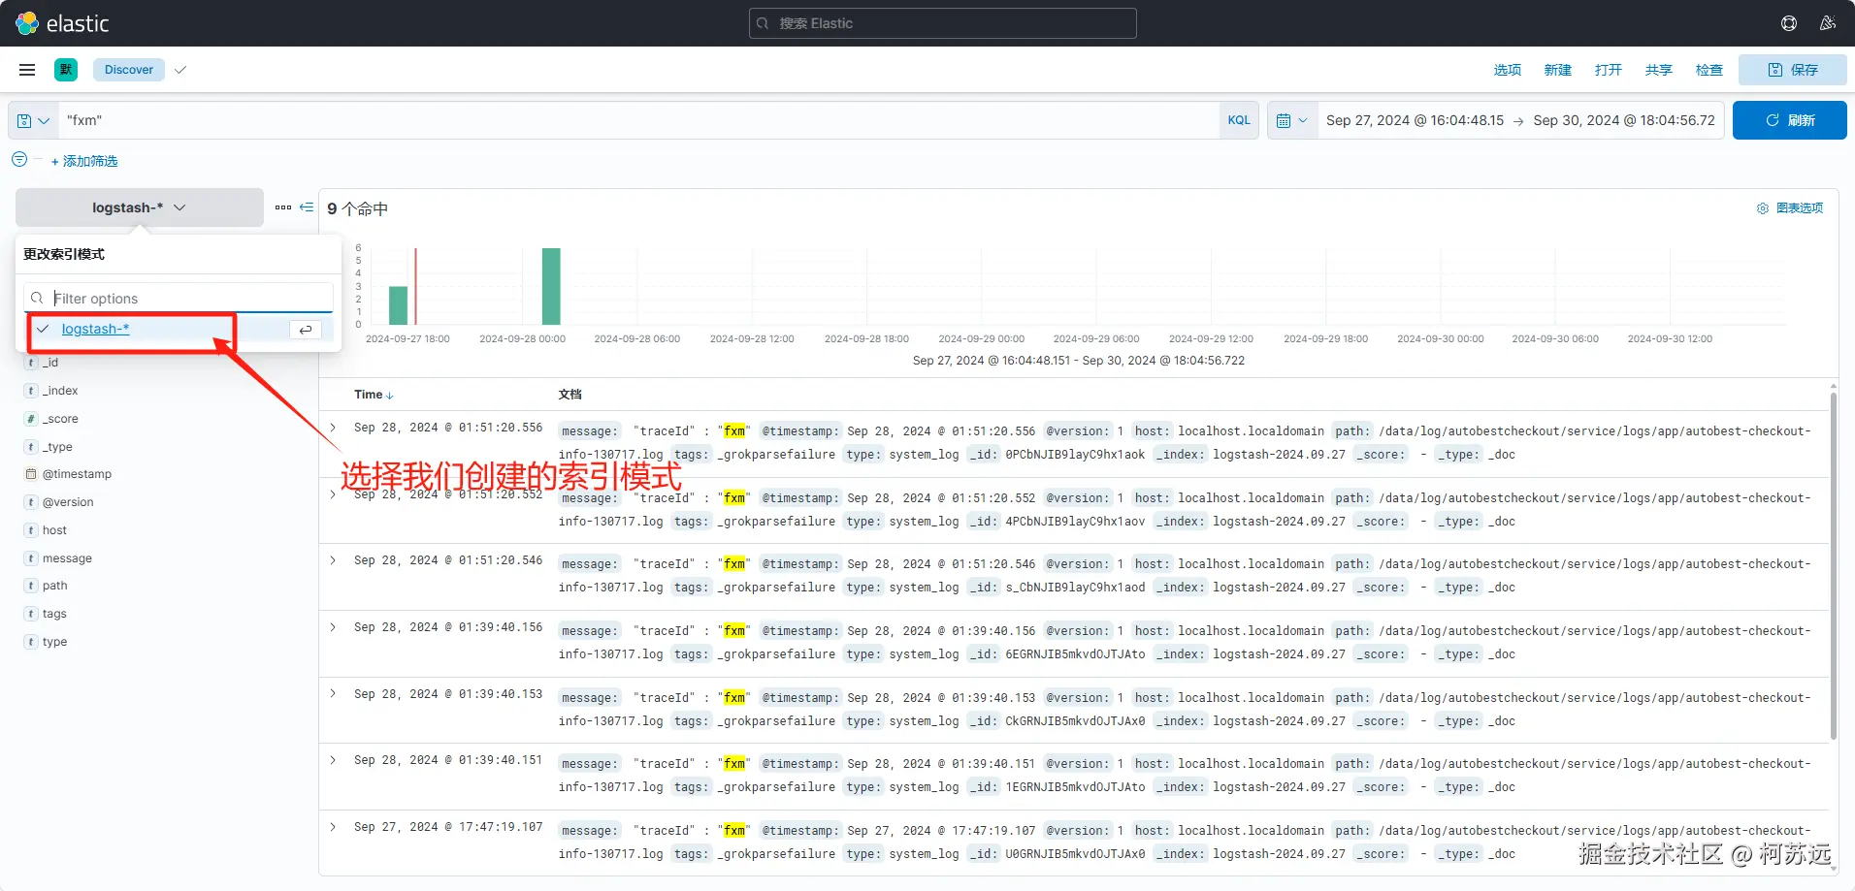This screenshot has width=1855, height=891.
Task: Click the 文档 column header
Action: tap(570, 395)
